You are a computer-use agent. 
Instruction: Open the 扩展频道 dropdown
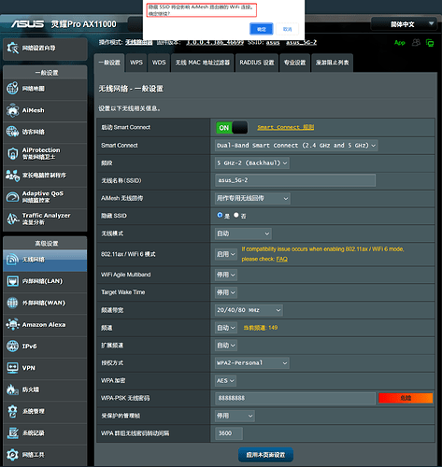tap(226, 346)
